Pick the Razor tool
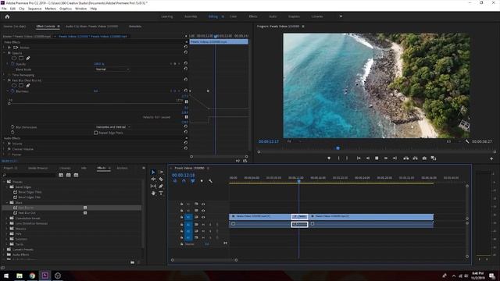The width and height of the screenshot is (500, 281). [x=161, y=179]
